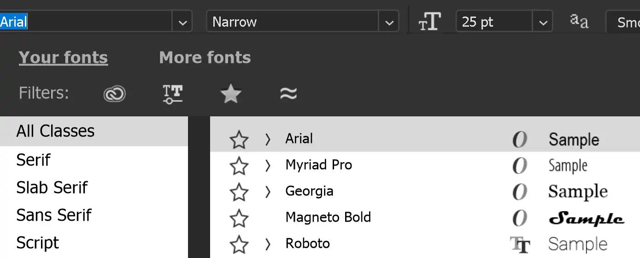The height and width of the screenshot is (258, 640).
Task: Click the Myriad Pro Sample preview
Action: pyautogui.click(x=568, y=166)
